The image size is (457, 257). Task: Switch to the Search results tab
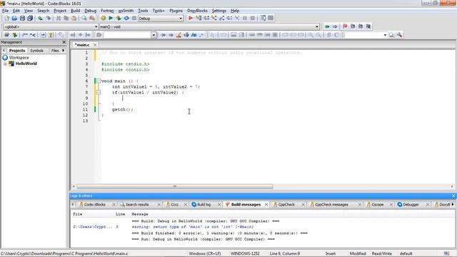tap(137, 205)
